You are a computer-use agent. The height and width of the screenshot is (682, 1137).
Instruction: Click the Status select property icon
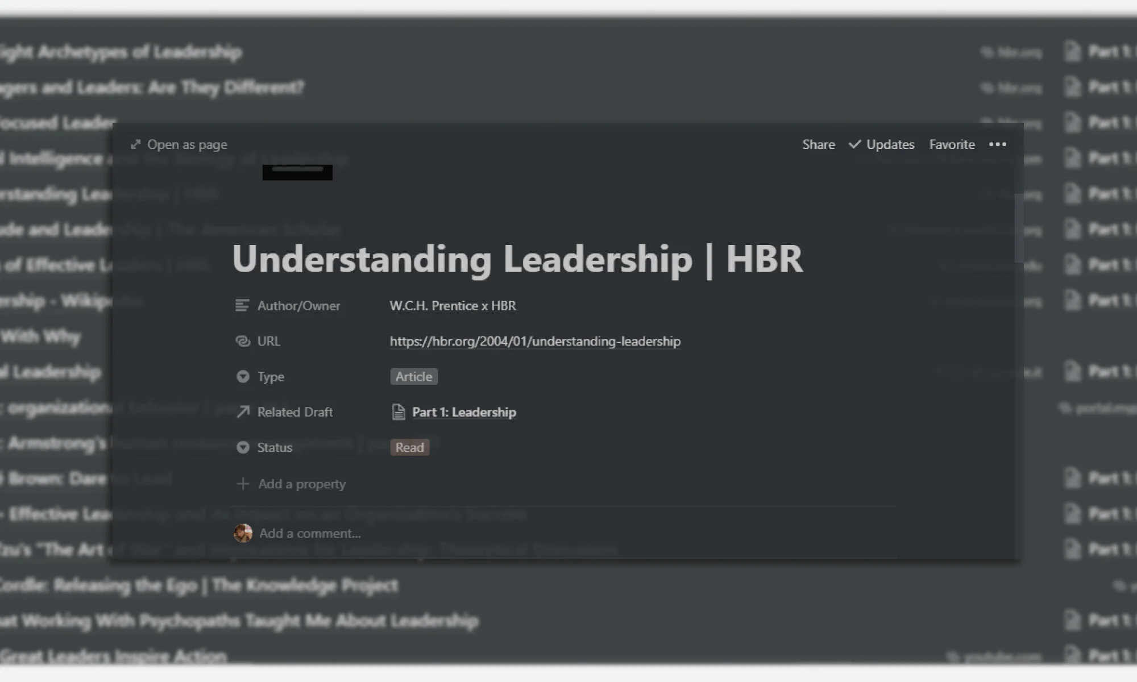coord(243,447)
